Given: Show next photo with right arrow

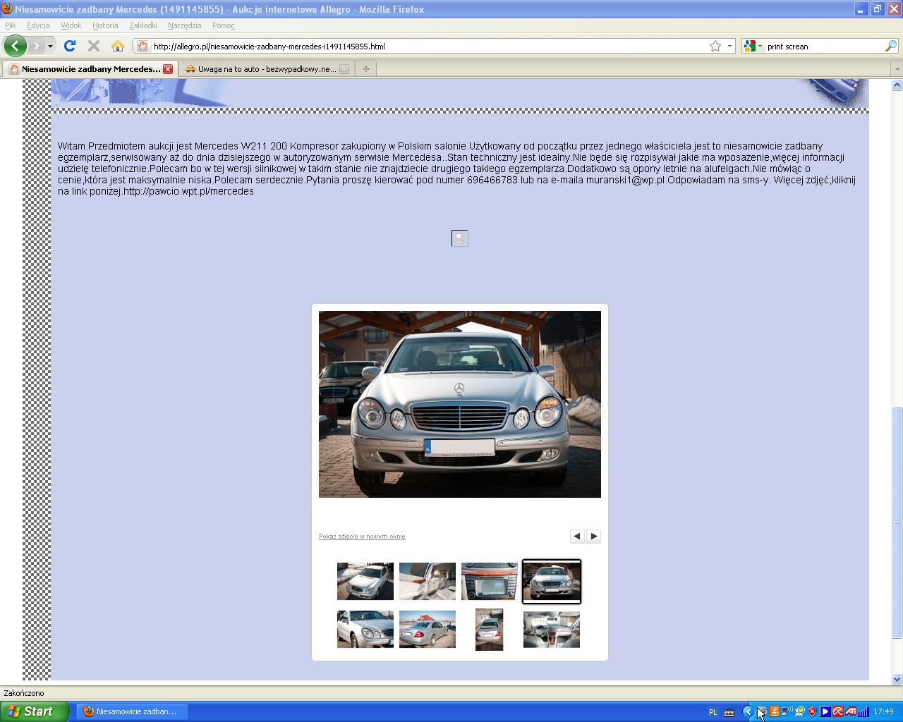Looking at the screenshot, I should (594, 537).
